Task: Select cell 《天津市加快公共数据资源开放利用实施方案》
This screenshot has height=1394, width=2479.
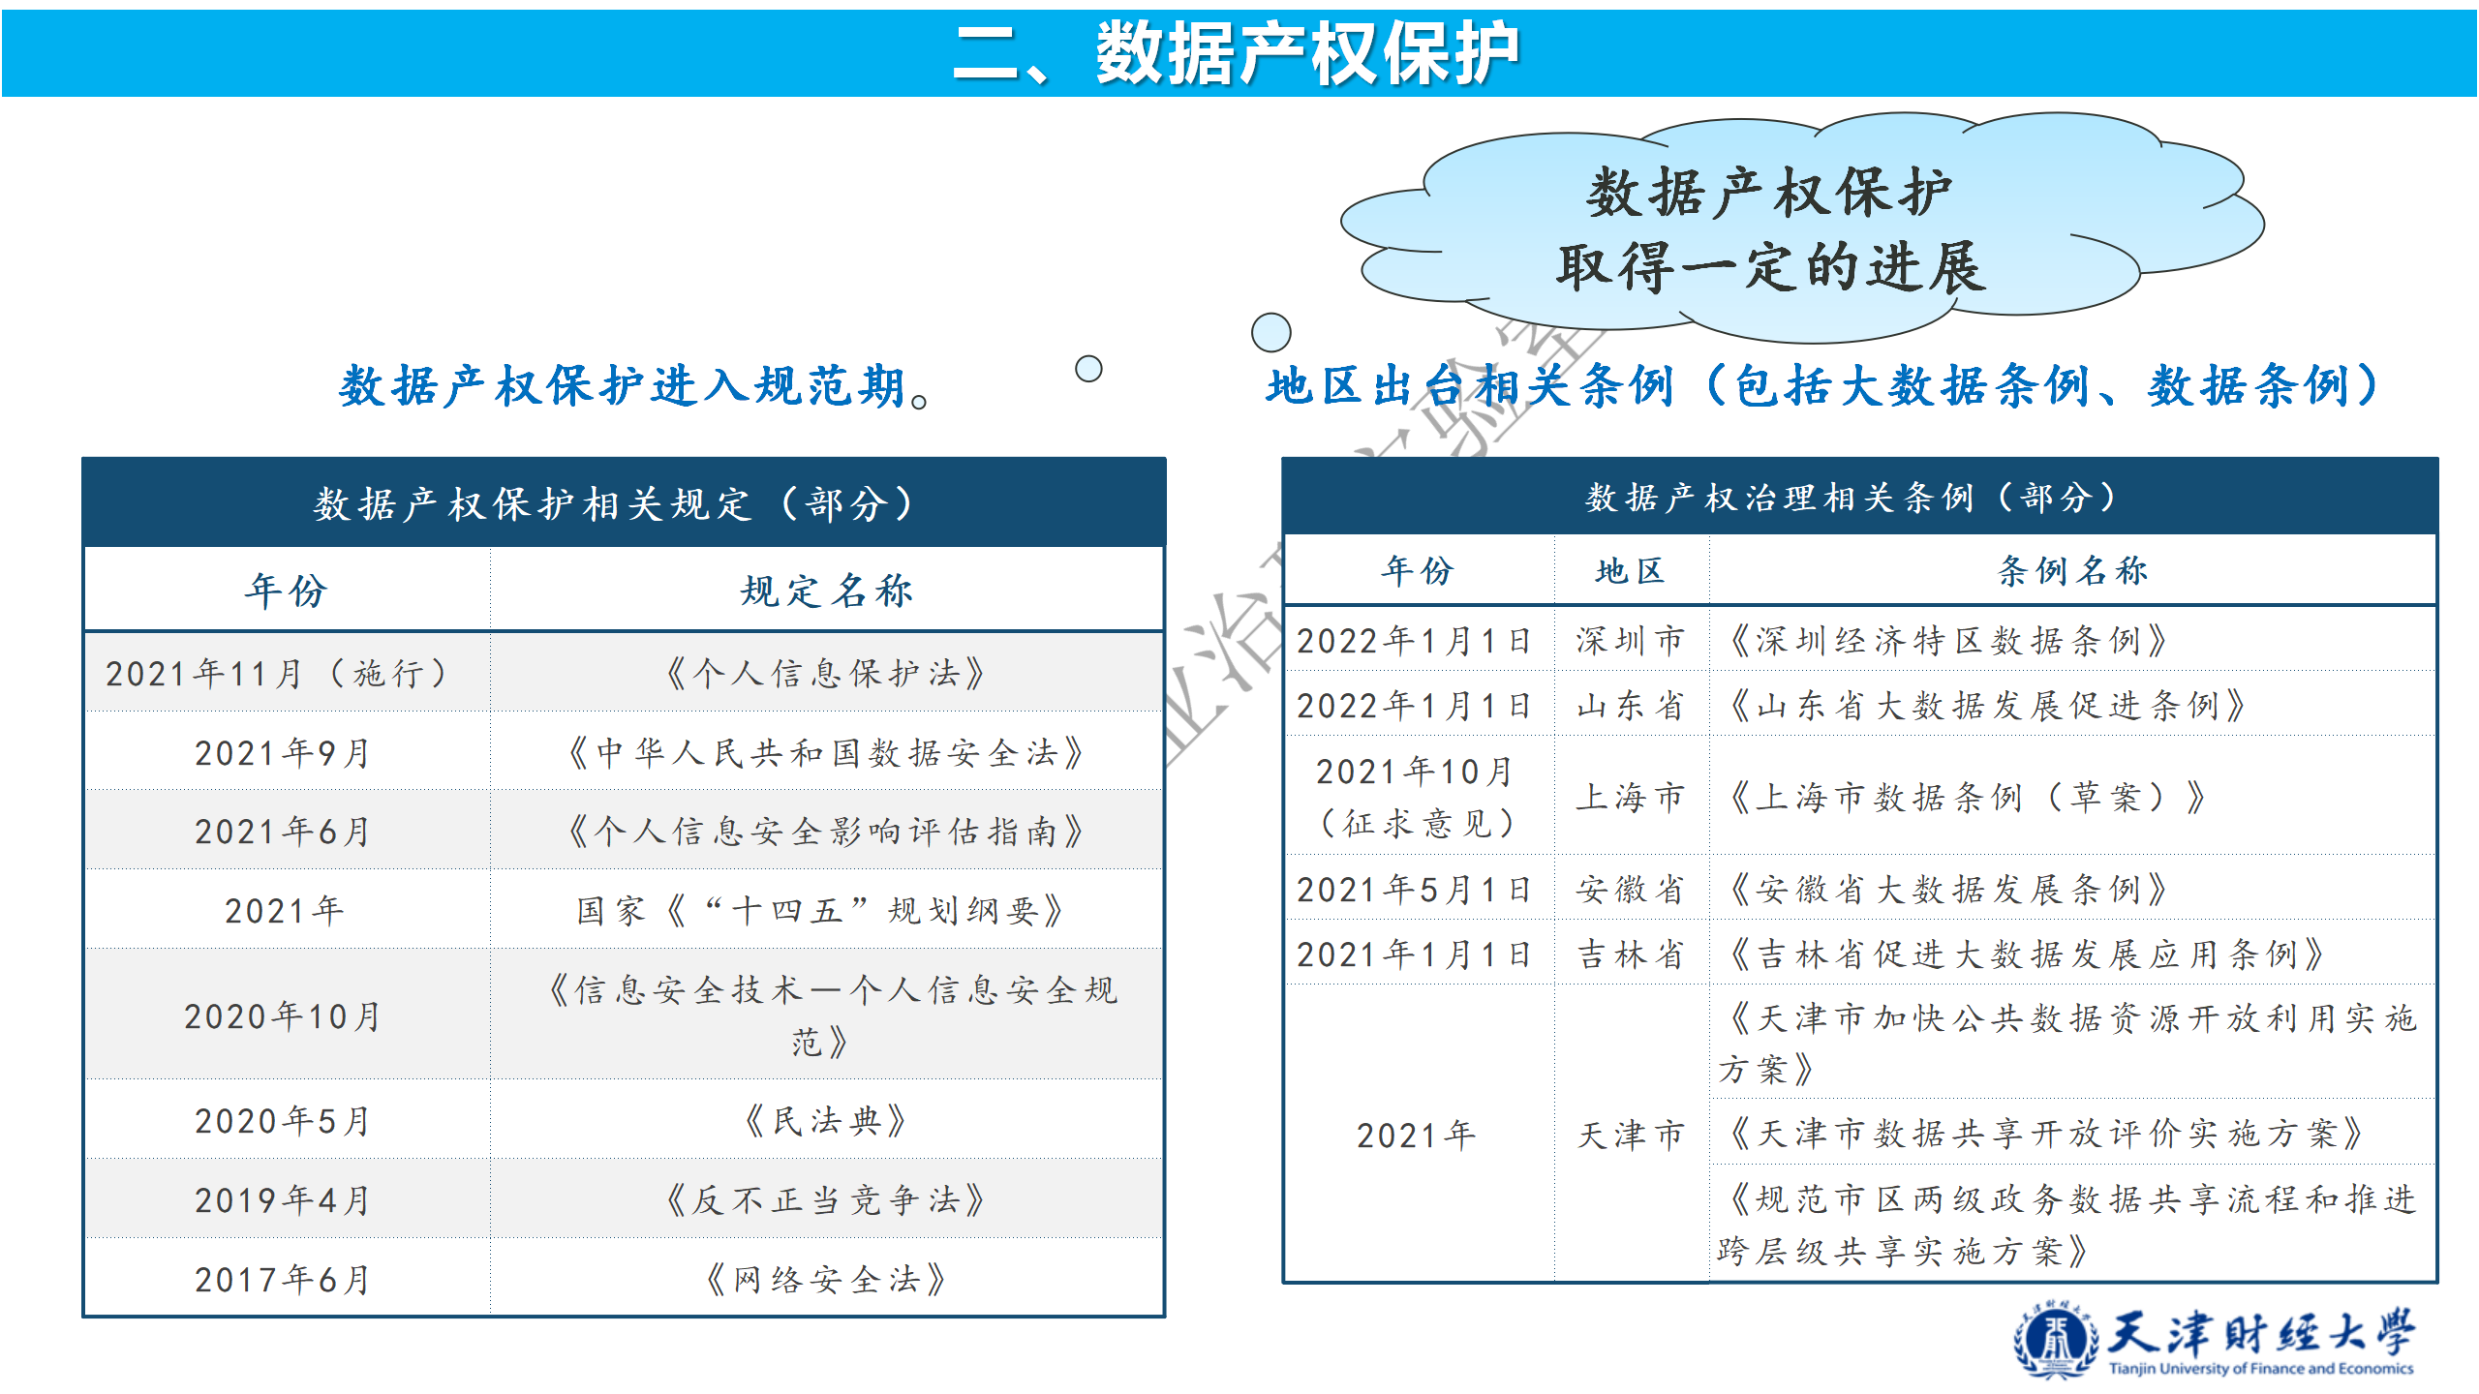Action: click(2072, 1043)
